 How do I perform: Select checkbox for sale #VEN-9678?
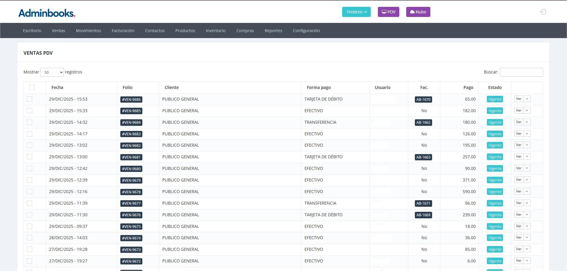pyautogui.click(x=29, y=192)
